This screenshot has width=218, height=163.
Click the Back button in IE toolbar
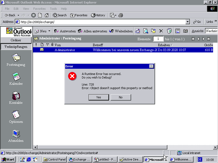tap(10, 15)
